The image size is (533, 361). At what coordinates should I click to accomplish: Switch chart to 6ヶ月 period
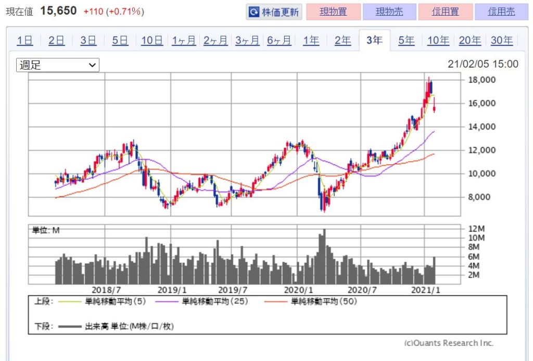(279, 41)
